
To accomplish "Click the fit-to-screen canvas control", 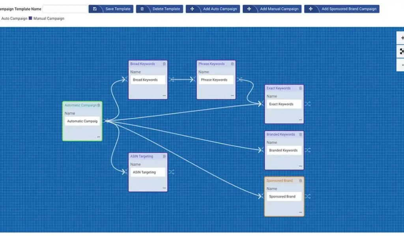I will pyautogui.click(x=401, y=51).
